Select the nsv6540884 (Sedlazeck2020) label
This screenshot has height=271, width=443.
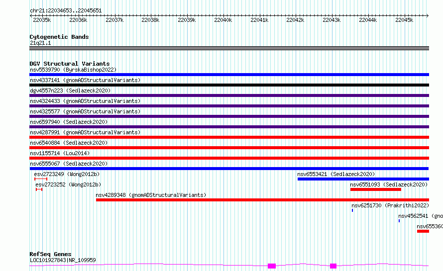coord(69,143)
